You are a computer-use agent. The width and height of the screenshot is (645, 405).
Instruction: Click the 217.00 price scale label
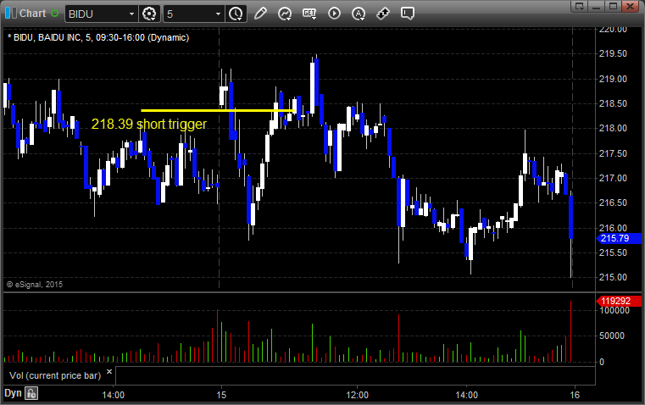click(x=613, y=178)
